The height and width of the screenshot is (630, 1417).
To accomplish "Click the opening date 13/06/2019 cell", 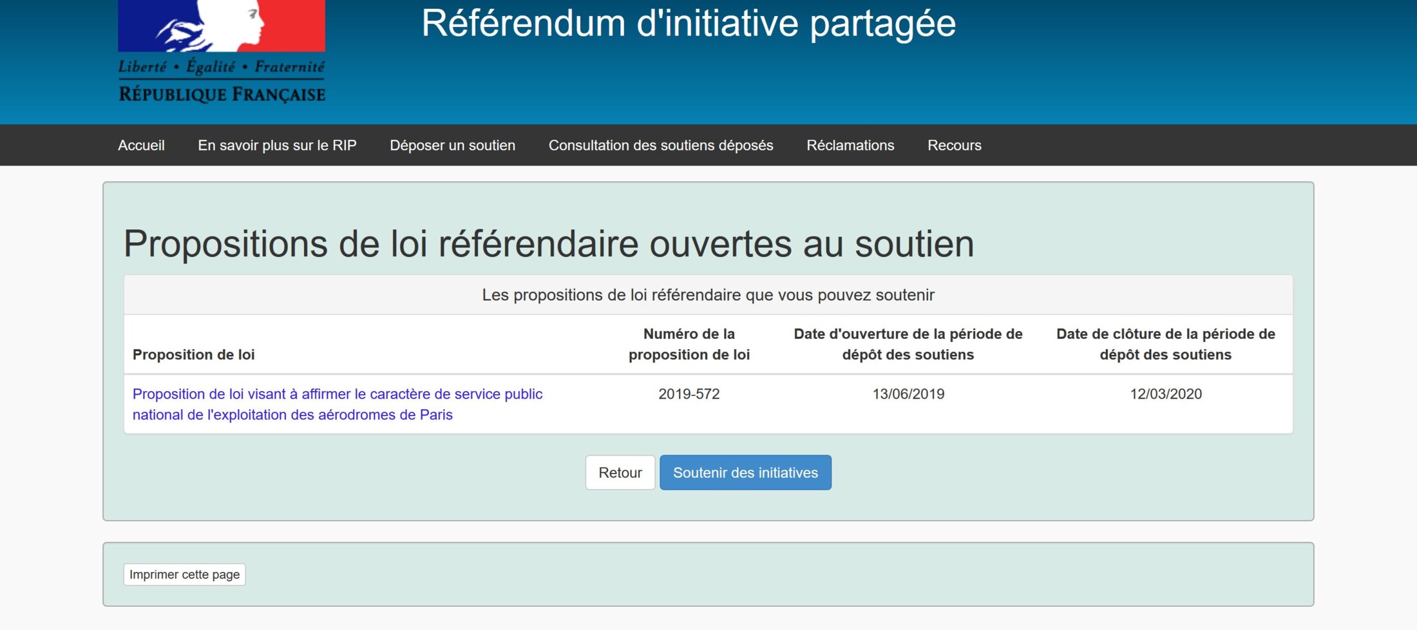I will [x=908, y=394].
